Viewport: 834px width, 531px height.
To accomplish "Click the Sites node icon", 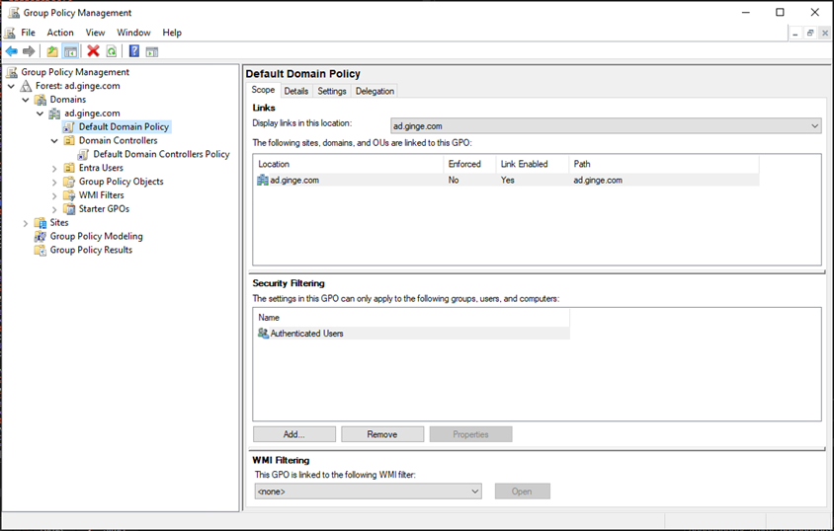I will coord(41,222).
